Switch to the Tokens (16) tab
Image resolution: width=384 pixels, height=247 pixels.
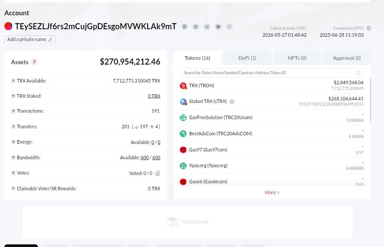(x=197, y=58)
